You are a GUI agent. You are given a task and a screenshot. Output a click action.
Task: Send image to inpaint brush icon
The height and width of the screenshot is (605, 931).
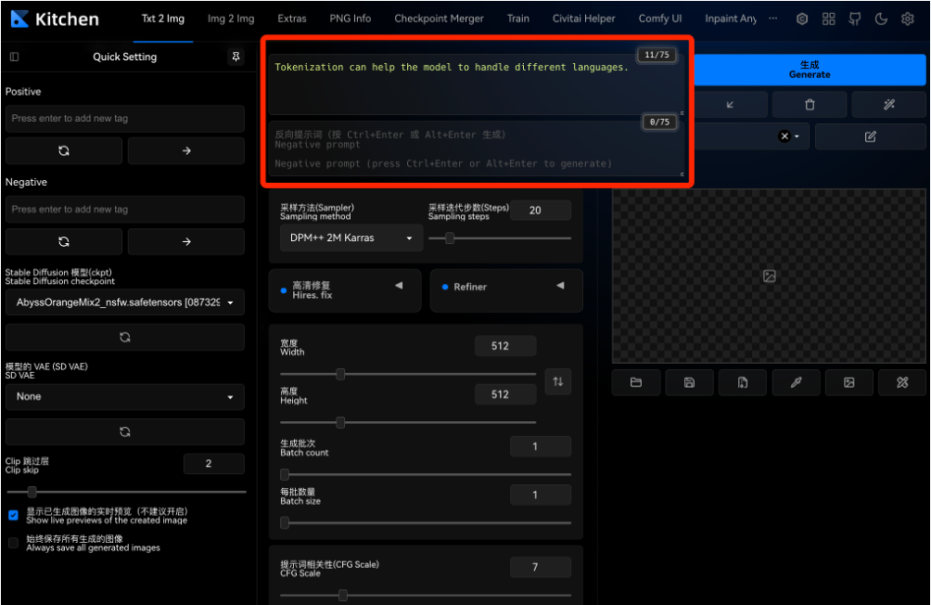(x=797, y=382)
